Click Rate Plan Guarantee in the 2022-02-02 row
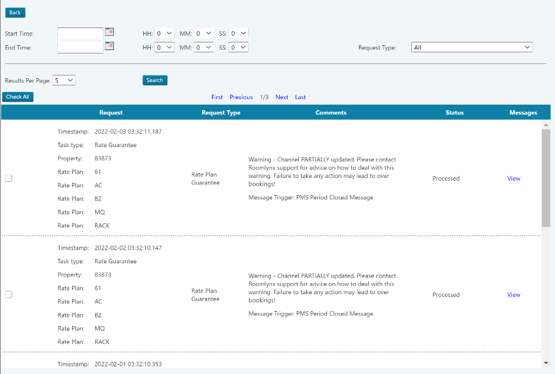Screen dimensions: 555x374 (x=205, y=295)
